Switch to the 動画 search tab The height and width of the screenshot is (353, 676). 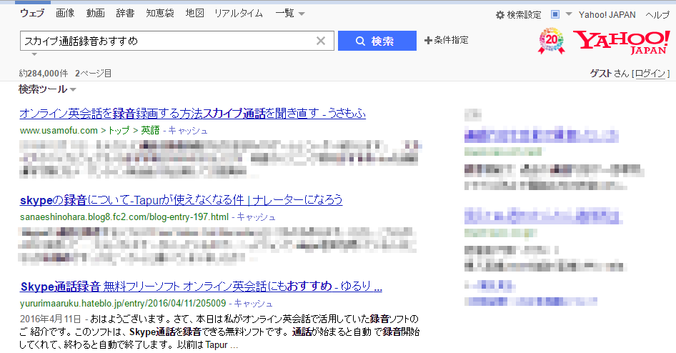tap(95, 14)
